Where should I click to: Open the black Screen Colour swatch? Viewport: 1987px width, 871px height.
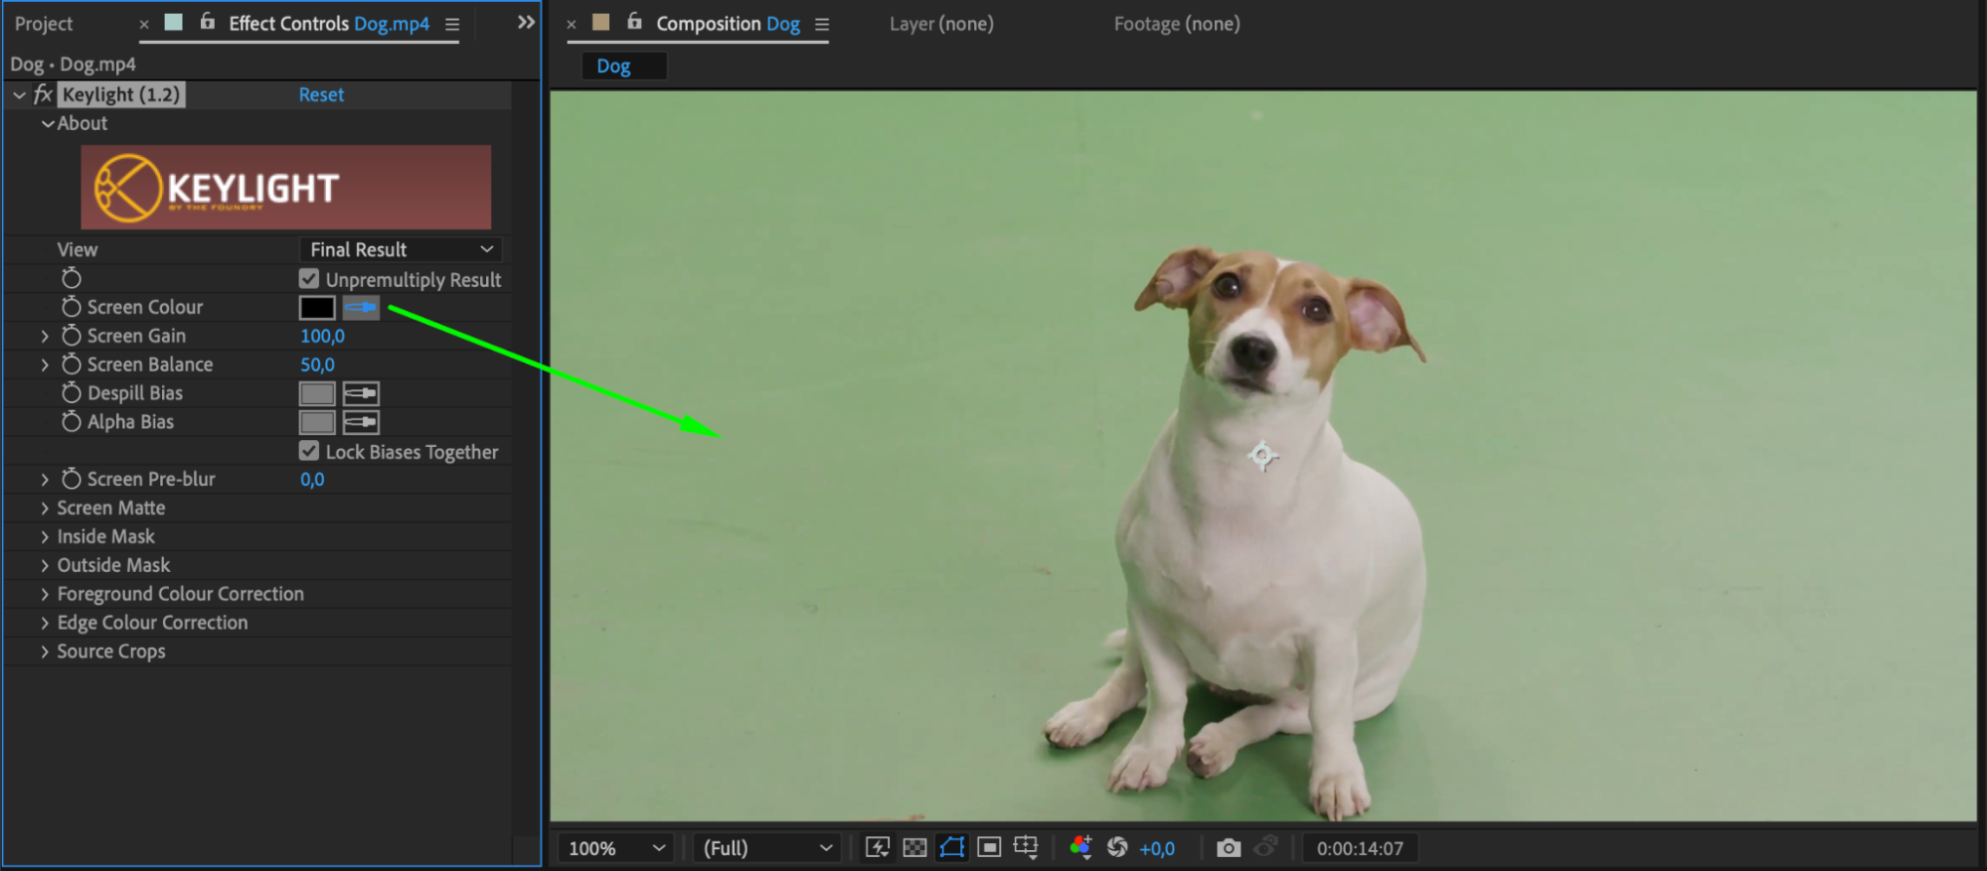317,308
